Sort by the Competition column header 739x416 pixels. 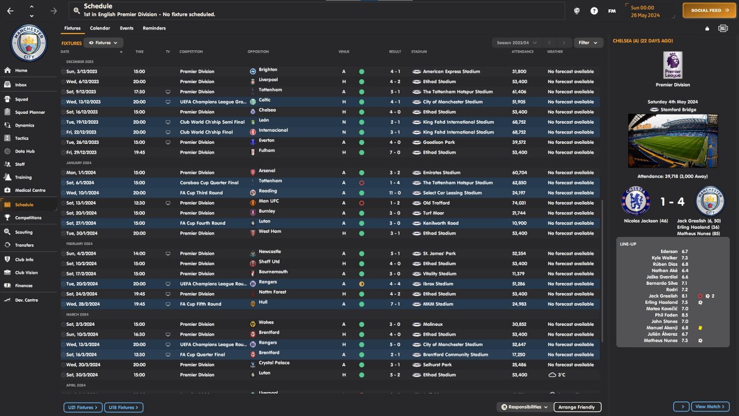(x=191, y=52)
